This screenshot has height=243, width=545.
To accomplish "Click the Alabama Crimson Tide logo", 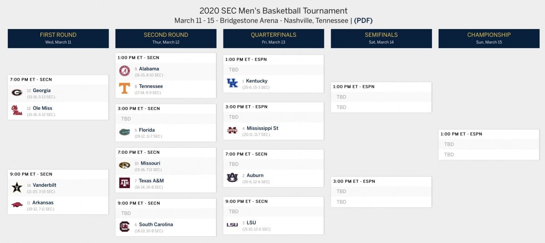I will (x=124, y=71).
